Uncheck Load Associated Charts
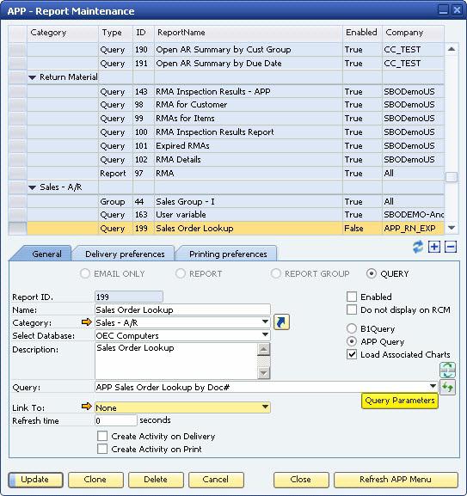This screenshot has height=496, width=467. click(352, 354)
